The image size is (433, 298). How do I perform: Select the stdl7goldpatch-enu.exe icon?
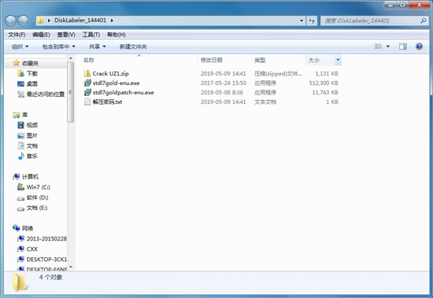pos(87,92)
